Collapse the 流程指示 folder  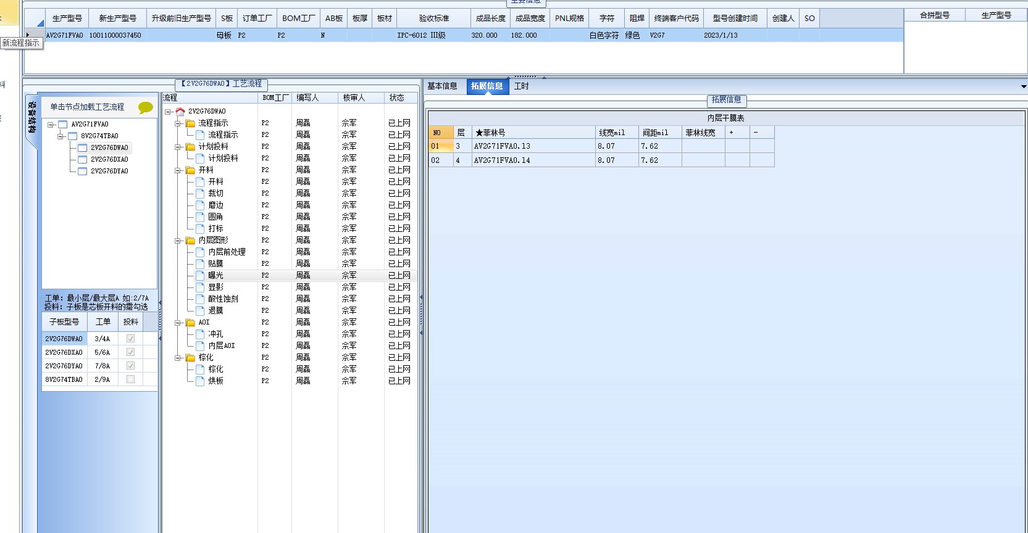click(x=178, y=123)
